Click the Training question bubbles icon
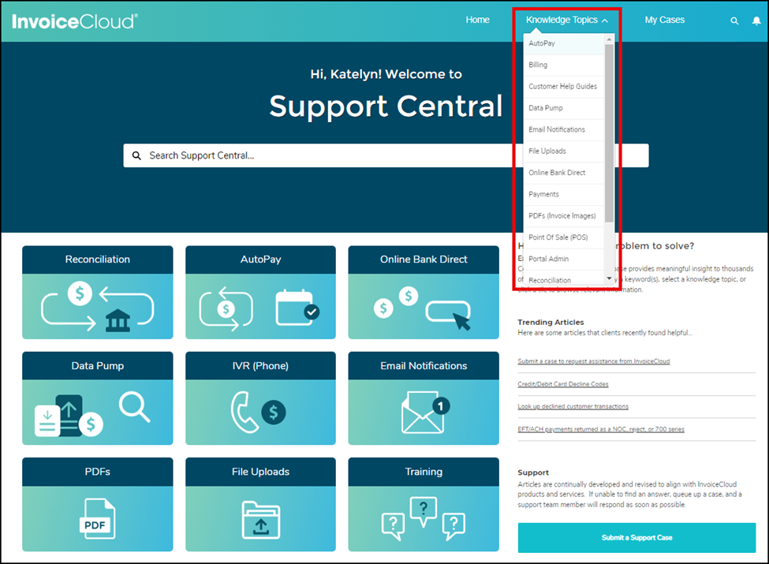This screenshot has height=564, width=769. coord(424,518)
